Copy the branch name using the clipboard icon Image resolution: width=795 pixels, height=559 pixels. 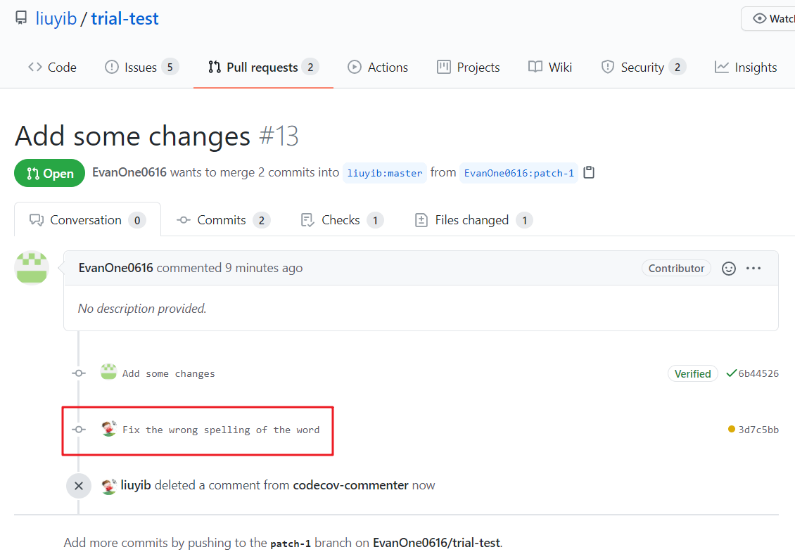[x=589, y=172]
